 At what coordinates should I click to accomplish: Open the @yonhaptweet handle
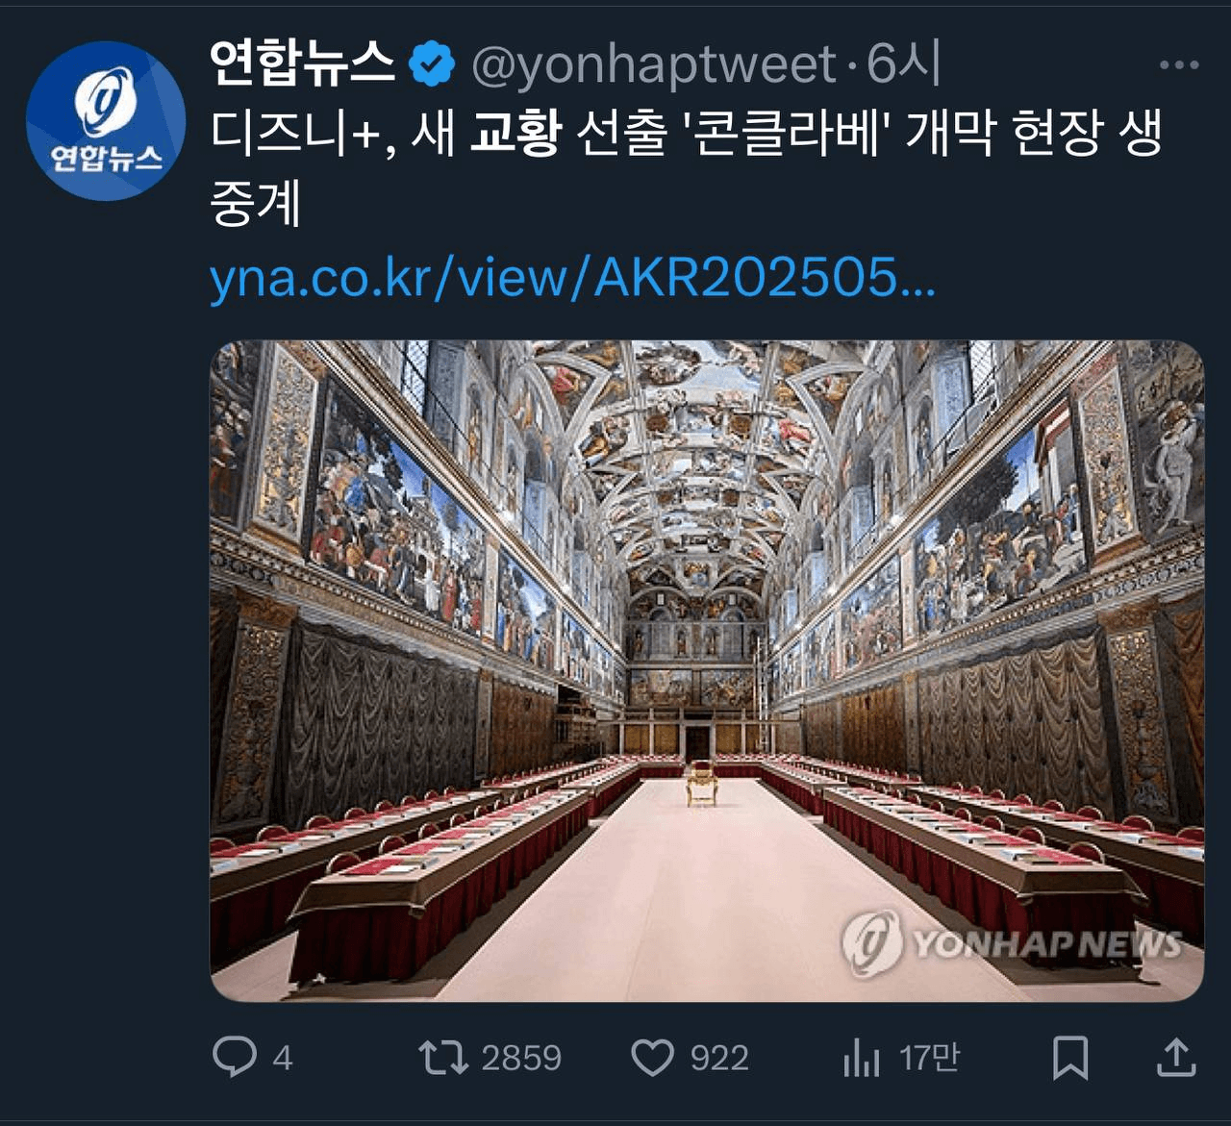pos(653,64)
